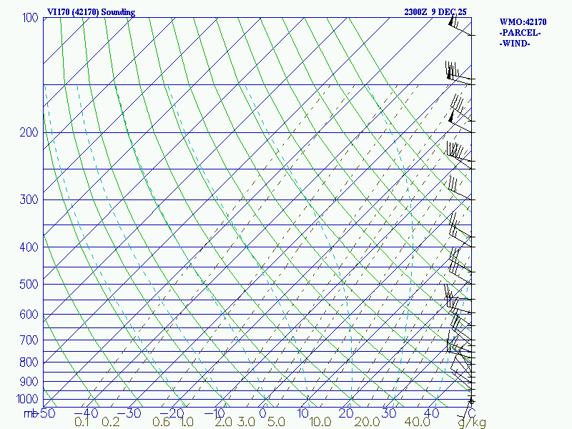Click the g/kg unit label
Screen dimensions: 572x429
click(x=472, y=423)
